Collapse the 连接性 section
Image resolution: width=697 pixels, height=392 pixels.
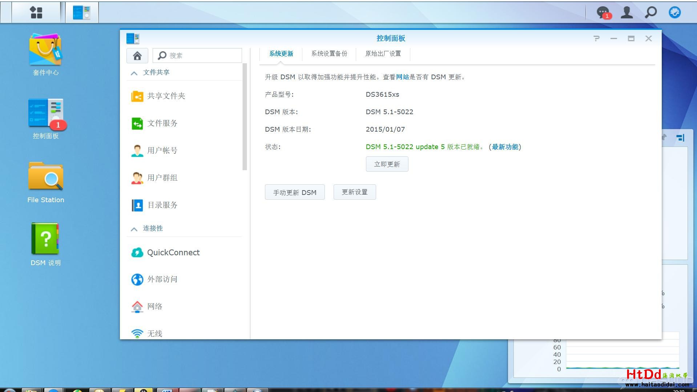[134, 229]
